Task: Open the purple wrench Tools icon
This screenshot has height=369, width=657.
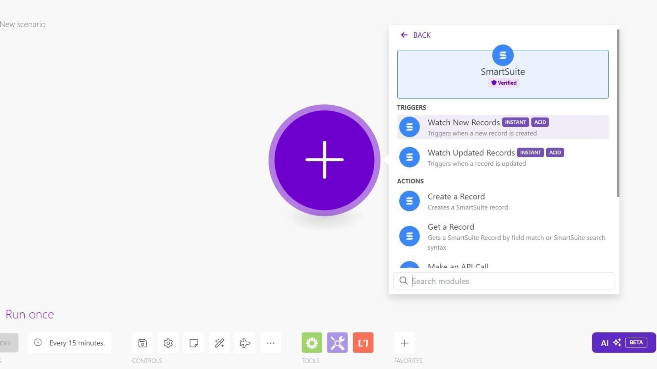Action: tap(337, 343)
